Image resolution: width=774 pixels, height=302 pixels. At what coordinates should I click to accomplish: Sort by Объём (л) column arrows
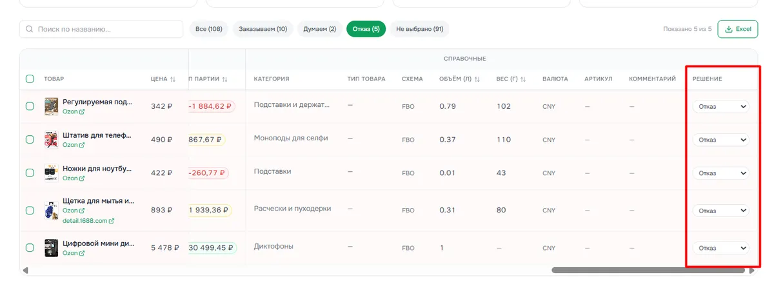coord(477,79)
